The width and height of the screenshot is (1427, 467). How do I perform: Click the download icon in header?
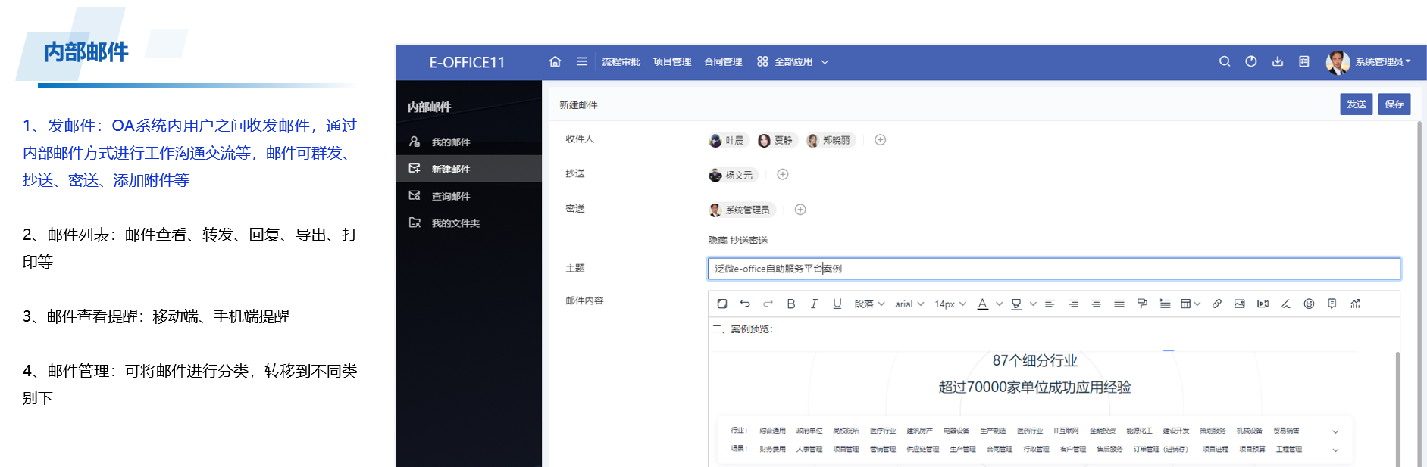(1278, 61)
